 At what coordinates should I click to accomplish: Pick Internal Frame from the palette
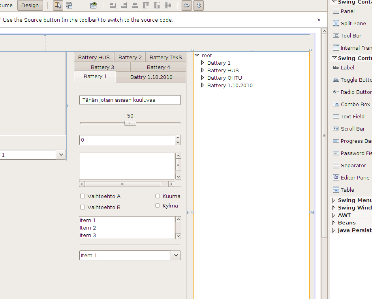pos(352,48)
